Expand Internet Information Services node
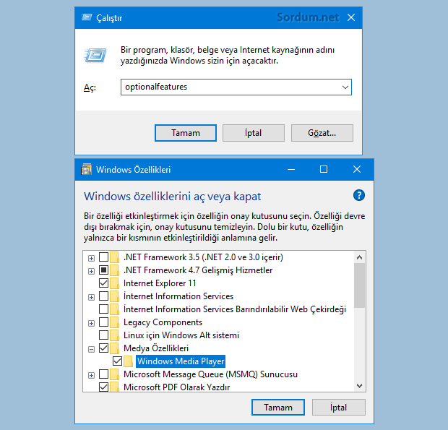 [91, 298]
